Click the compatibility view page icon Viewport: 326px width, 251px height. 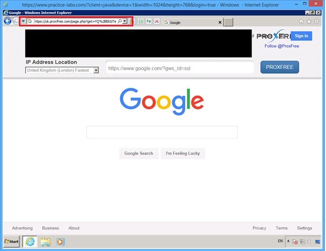point(141,22)
